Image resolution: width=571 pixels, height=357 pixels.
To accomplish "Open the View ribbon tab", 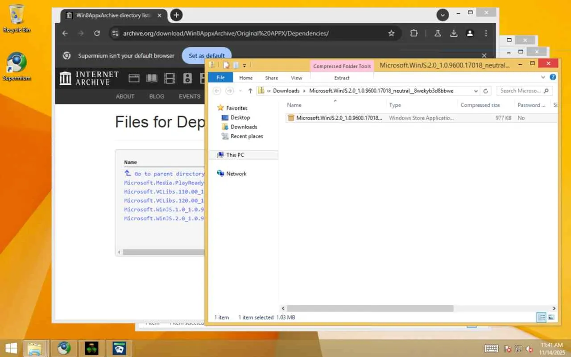I will point(297,78).
